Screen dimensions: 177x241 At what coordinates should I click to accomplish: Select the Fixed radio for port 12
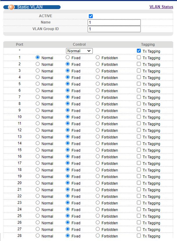coord(68,130)
